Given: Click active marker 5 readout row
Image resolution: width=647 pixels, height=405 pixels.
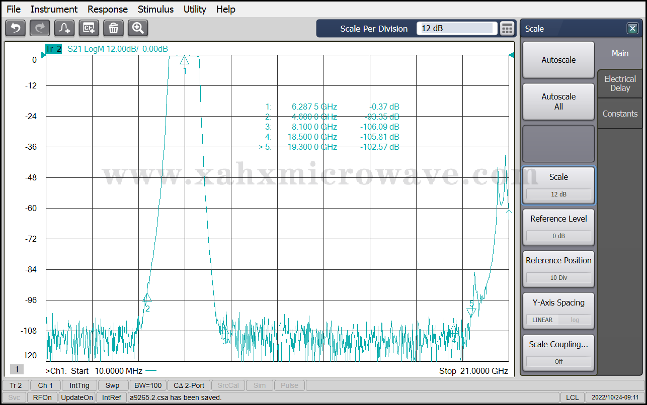Looking at the screenshot, I should tap(330, 147).
